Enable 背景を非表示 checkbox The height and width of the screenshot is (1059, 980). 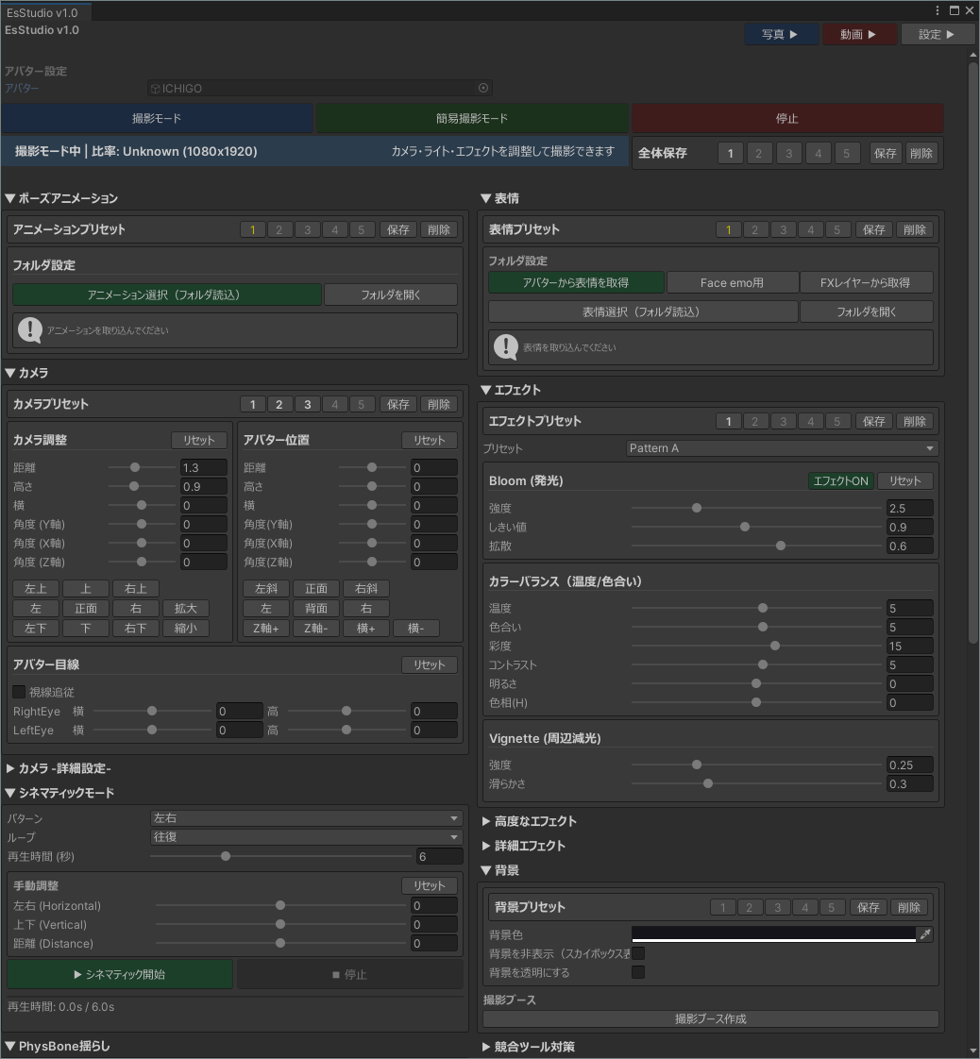pos(638,953)
